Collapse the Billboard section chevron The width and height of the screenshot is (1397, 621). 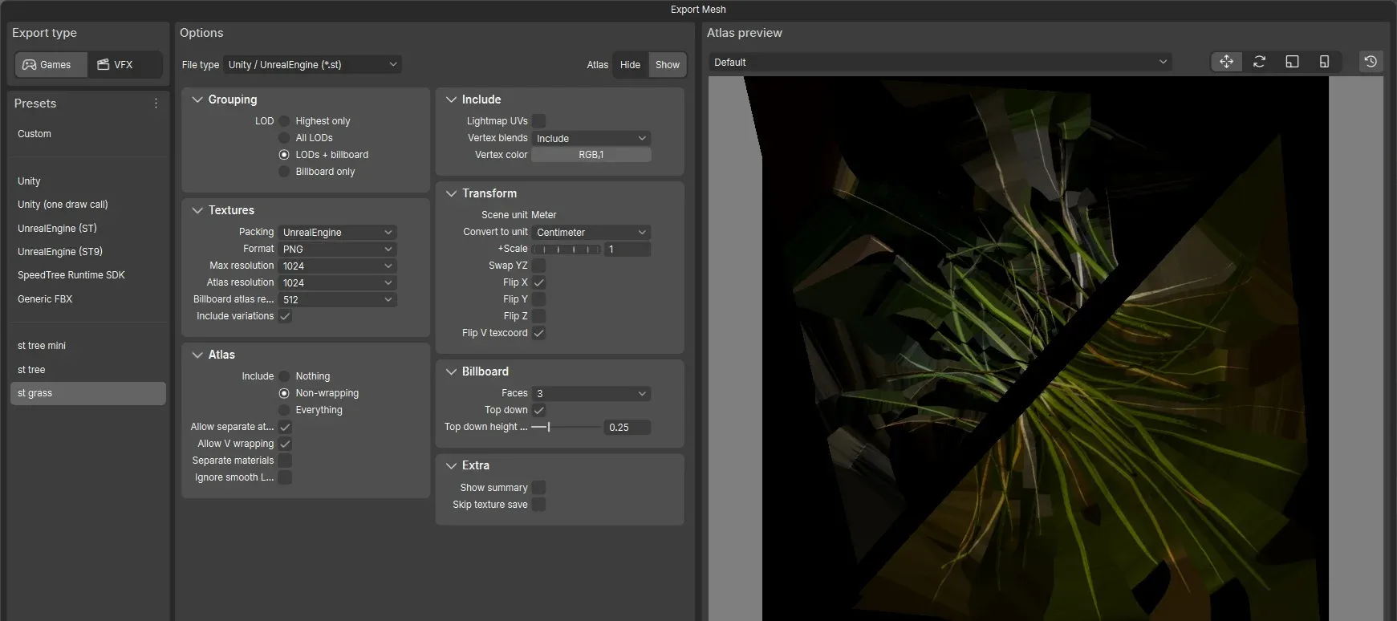point(451,371)
